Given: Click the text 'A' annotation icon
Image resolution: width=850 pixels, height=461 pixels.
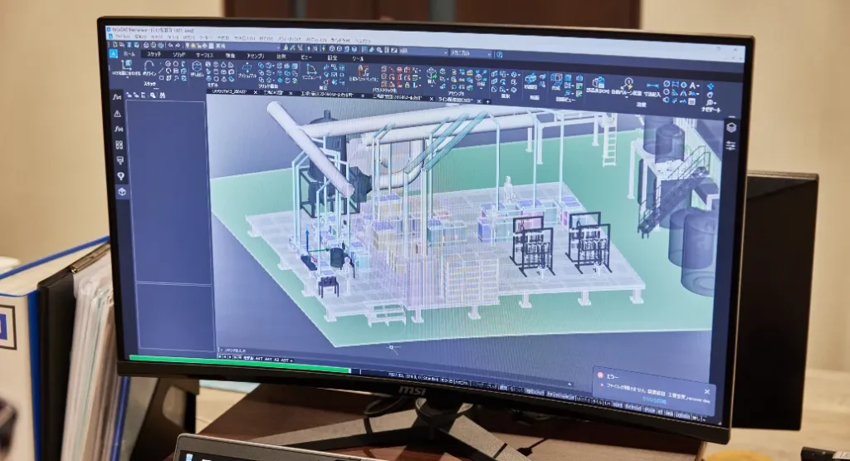Looking at the screenshot, I should coord(691,86).
